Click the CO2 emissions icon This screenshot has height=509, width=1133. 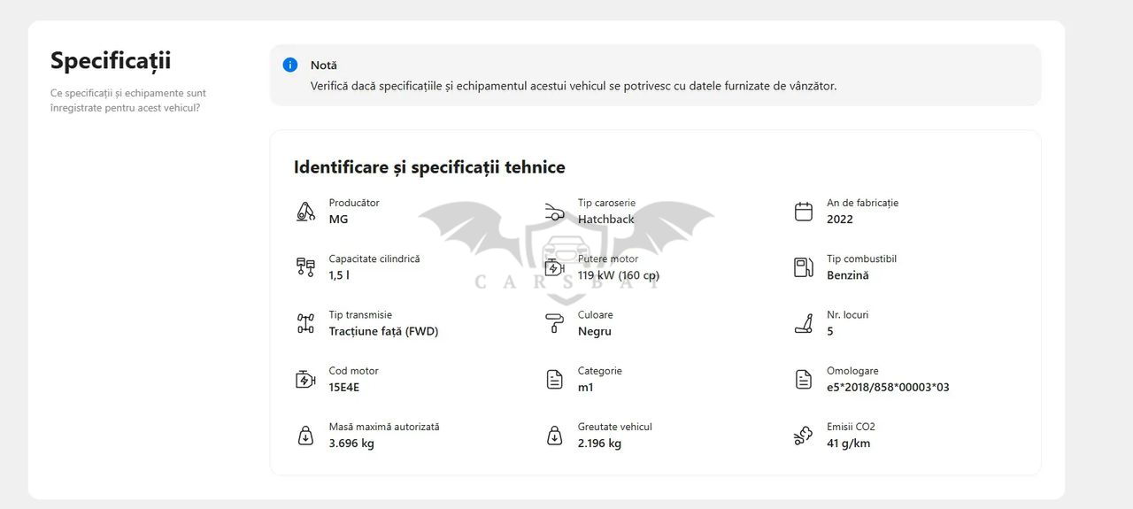803,436
